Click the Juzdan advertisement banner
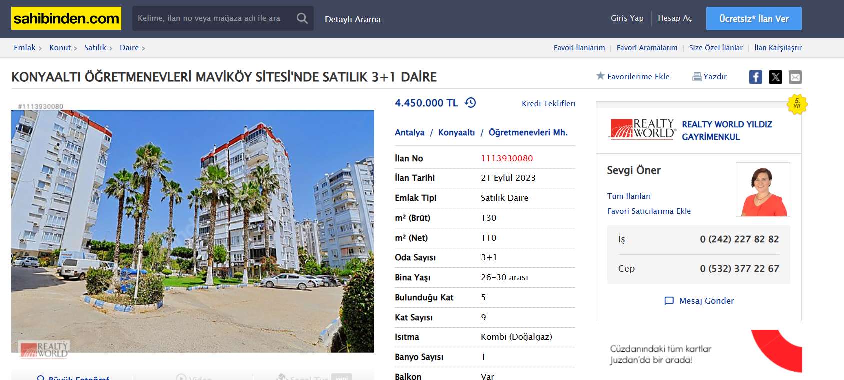 point(699,351)
